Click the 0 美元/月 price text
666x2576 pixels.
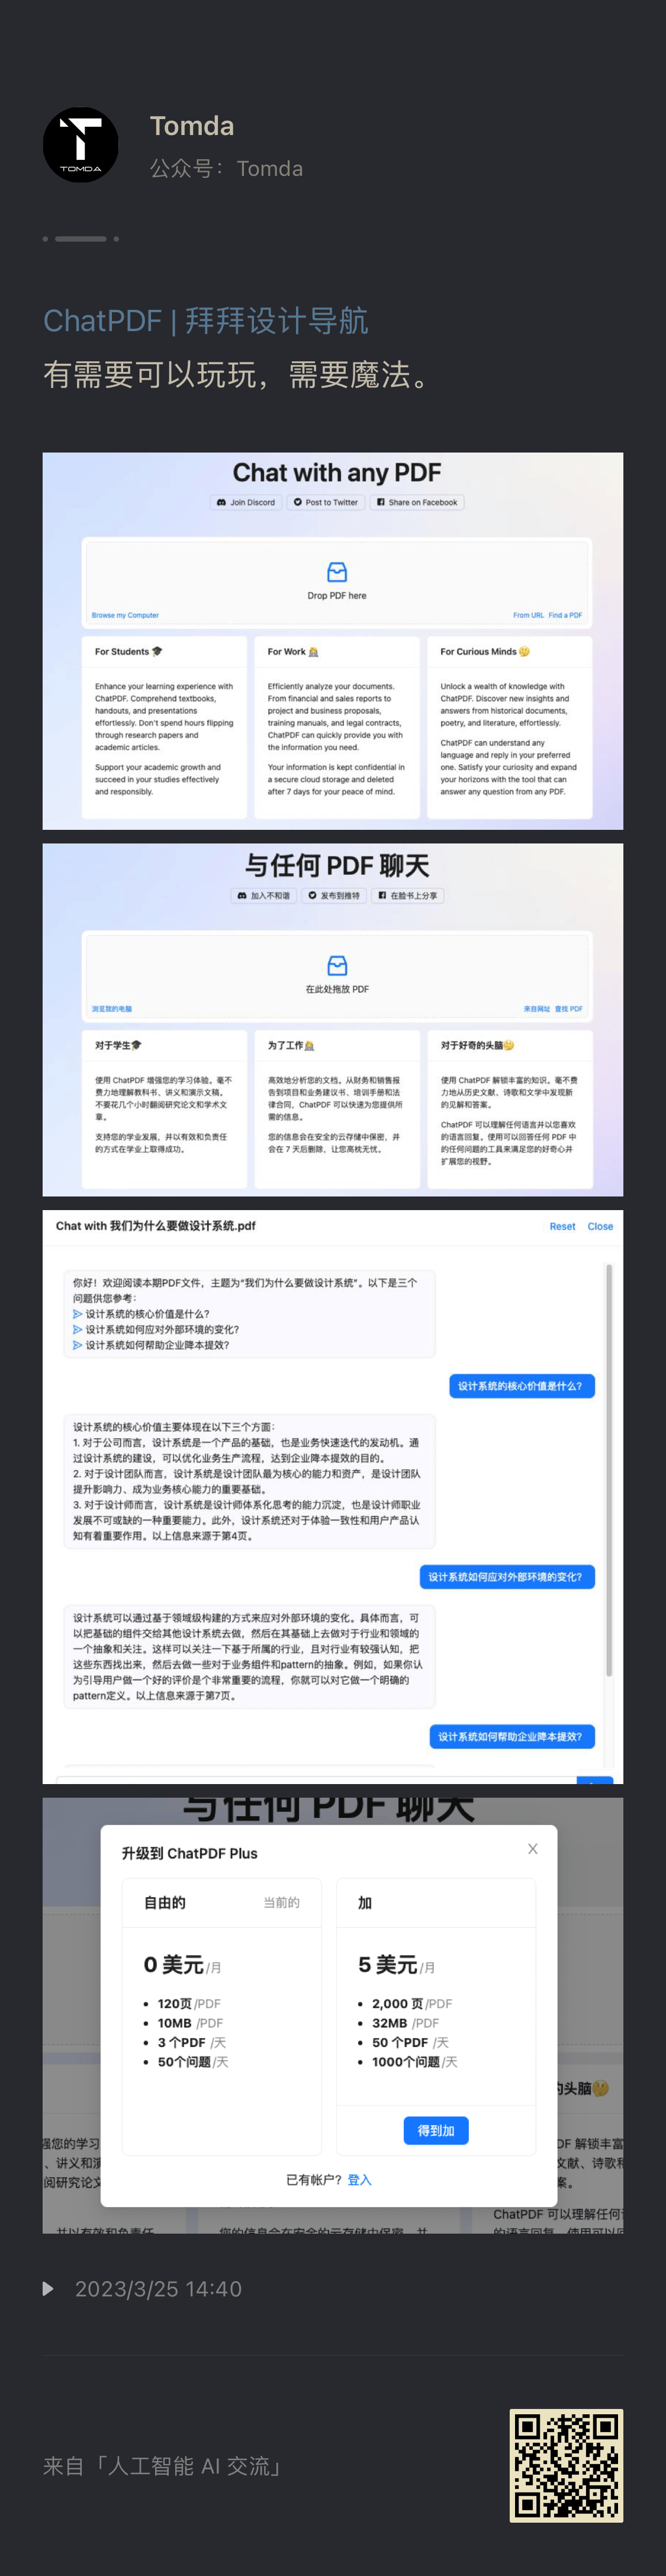click(x=182, y=1966)
